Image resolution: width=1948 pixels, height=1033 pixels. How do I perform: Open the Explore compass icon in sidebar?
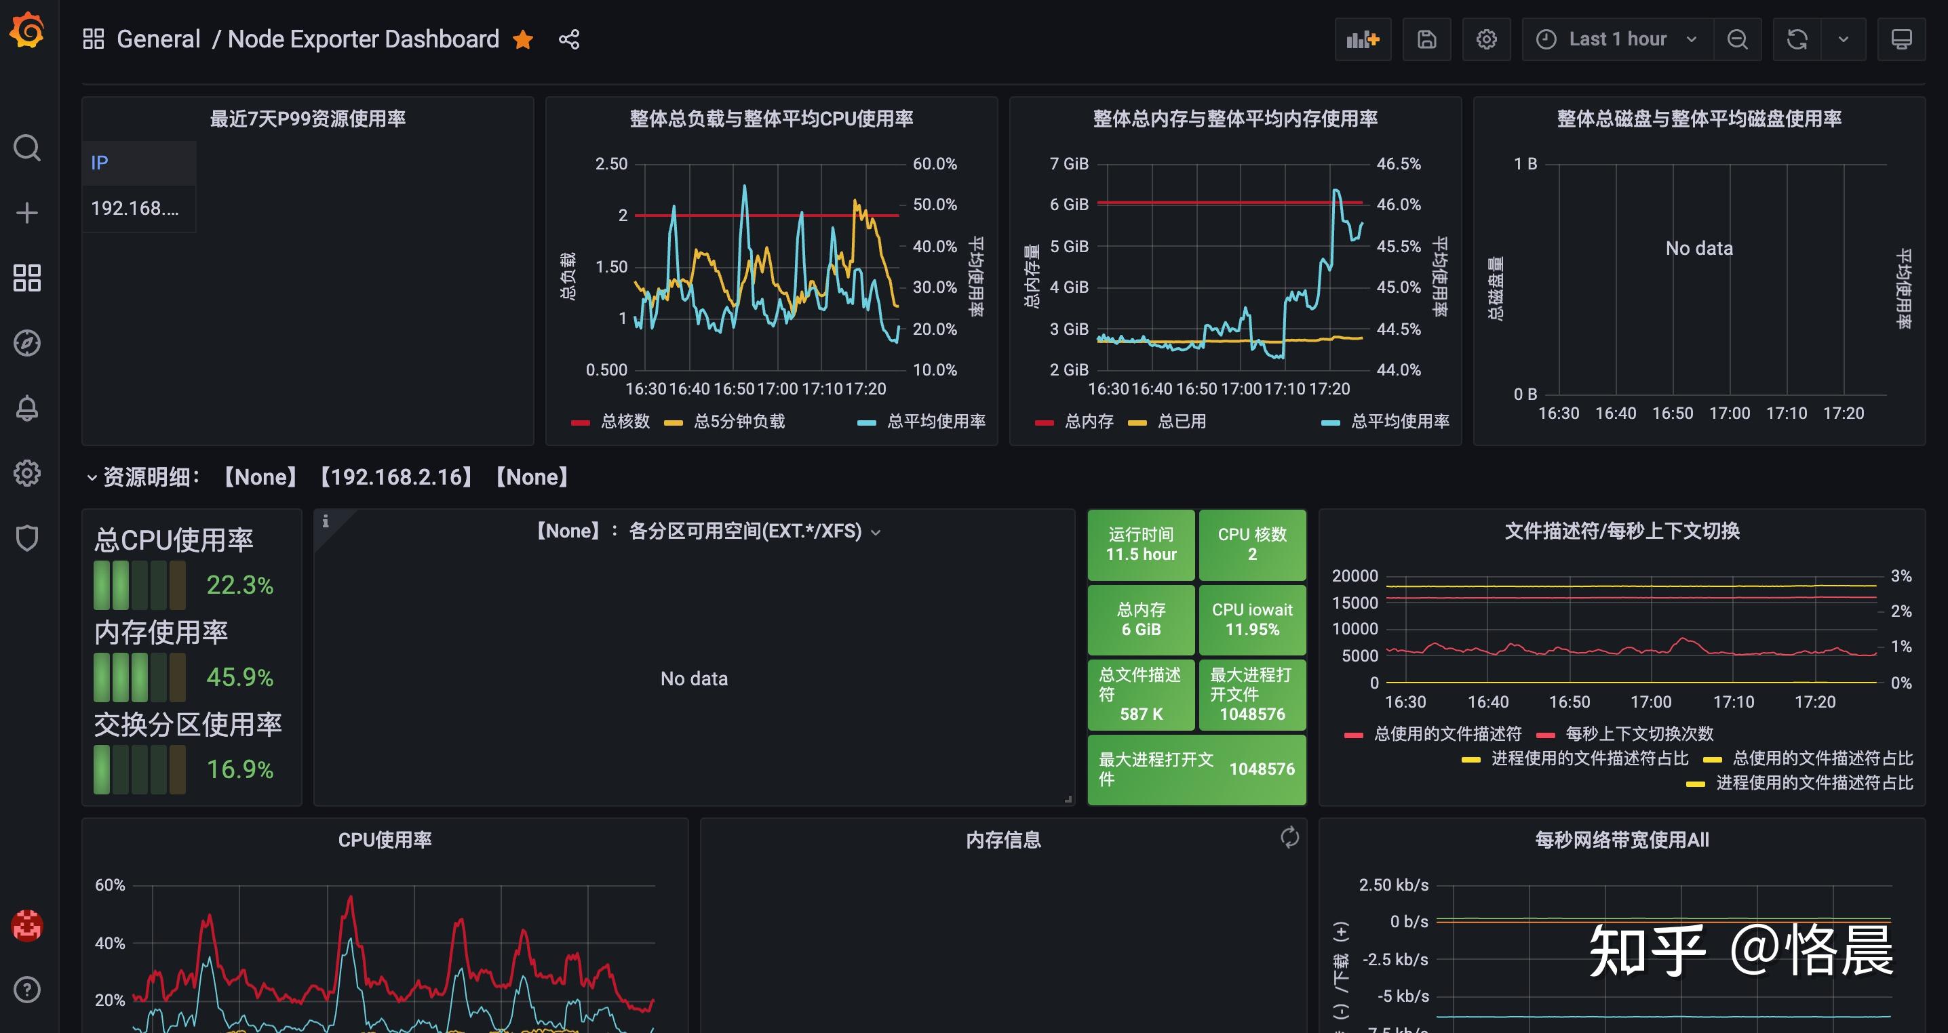[x=27, y=344]
